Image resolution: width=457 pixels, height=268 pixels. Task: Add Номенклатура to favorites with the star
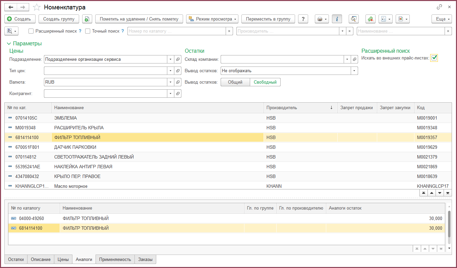click(37, 7)
